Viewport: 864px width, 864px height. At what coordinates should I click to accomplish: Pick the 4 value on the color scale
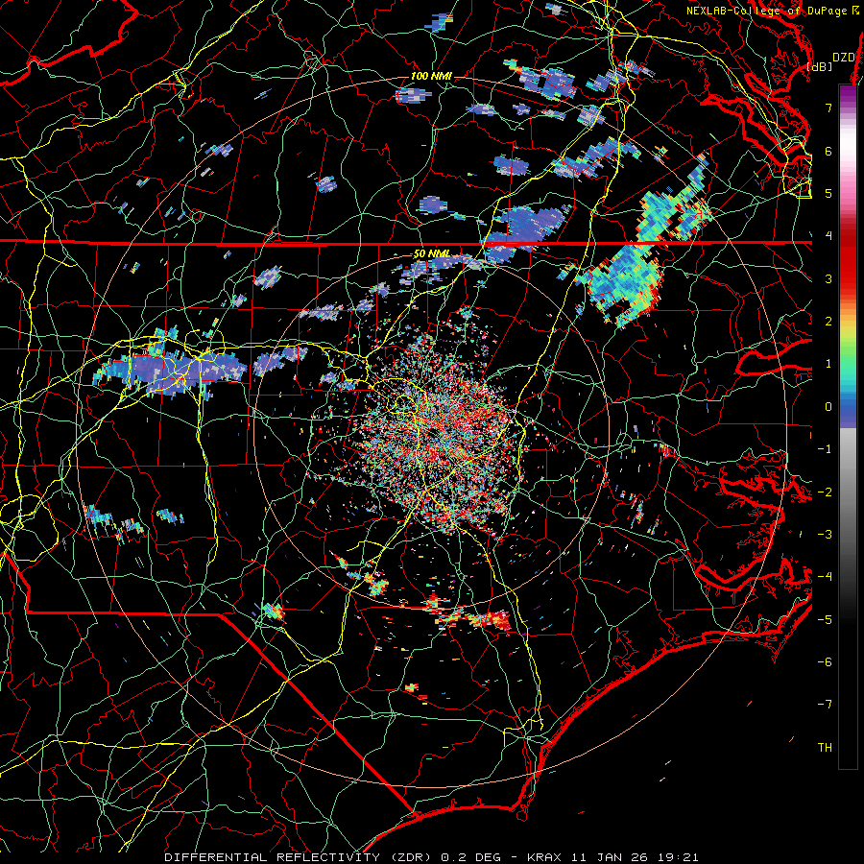828,236
